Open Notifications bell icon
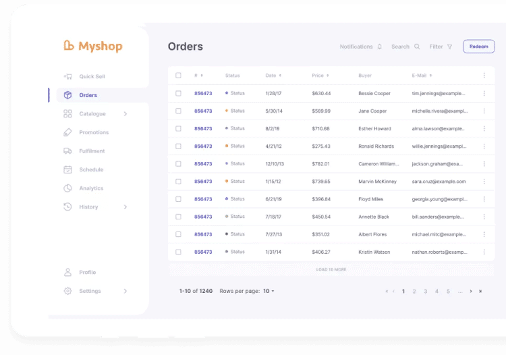506x355 pixels. point(380,47)
